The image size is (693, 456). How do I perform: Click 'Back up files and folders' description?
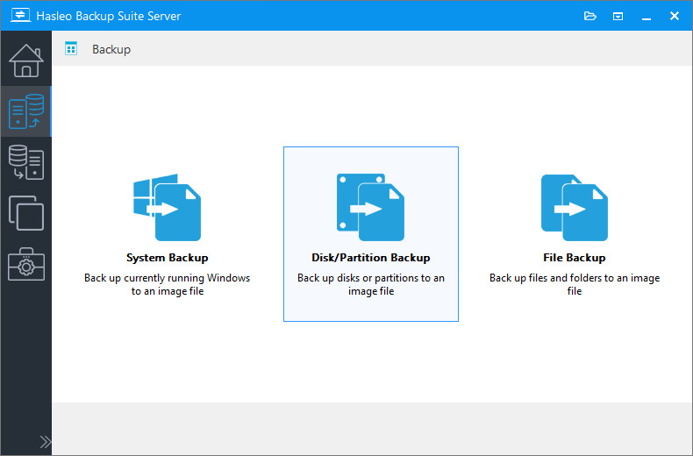pos(574,284)
